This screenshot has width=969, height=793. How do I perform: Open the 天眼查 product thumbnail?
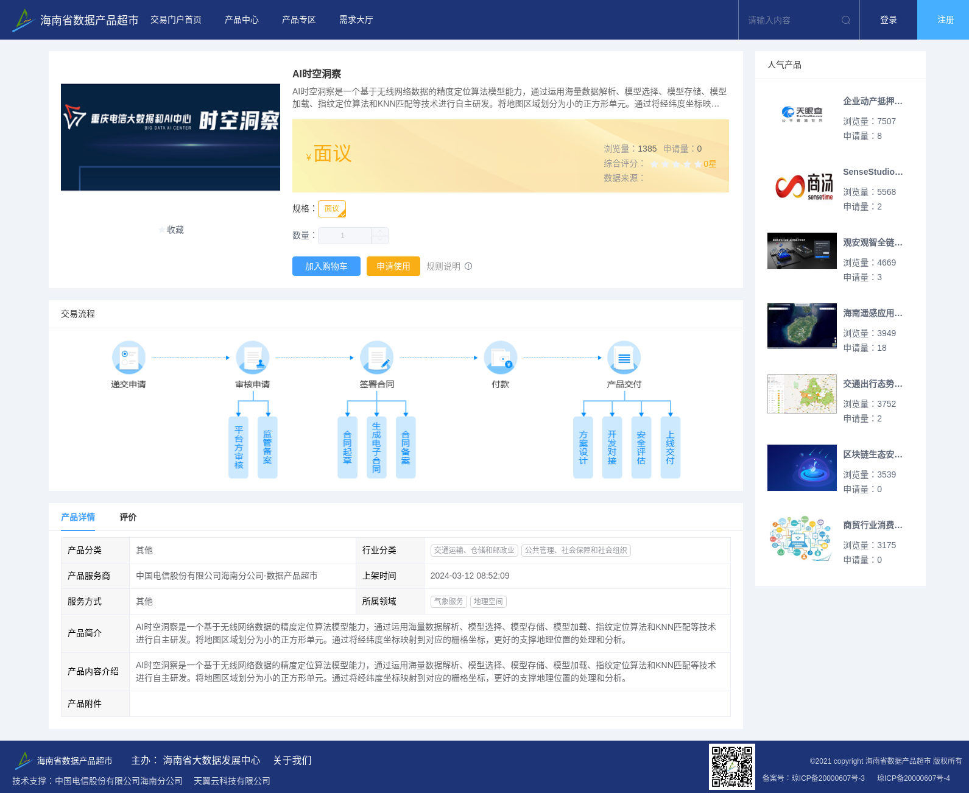pyautogui.click(x=802, y=115)
